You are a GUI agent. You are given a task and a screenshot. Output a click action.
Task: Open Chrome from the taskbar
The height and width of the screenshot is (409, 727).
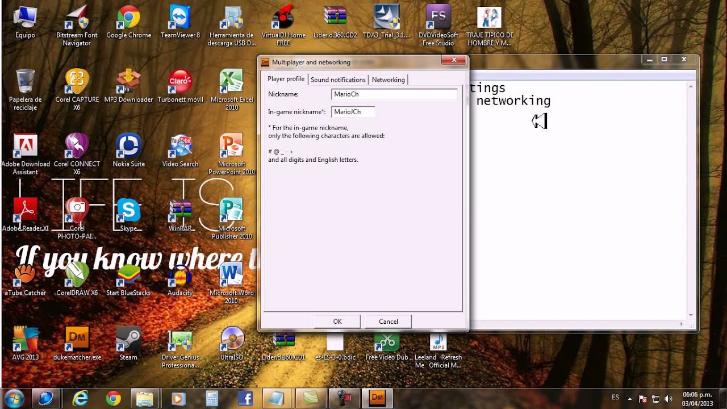coord(114,399)
